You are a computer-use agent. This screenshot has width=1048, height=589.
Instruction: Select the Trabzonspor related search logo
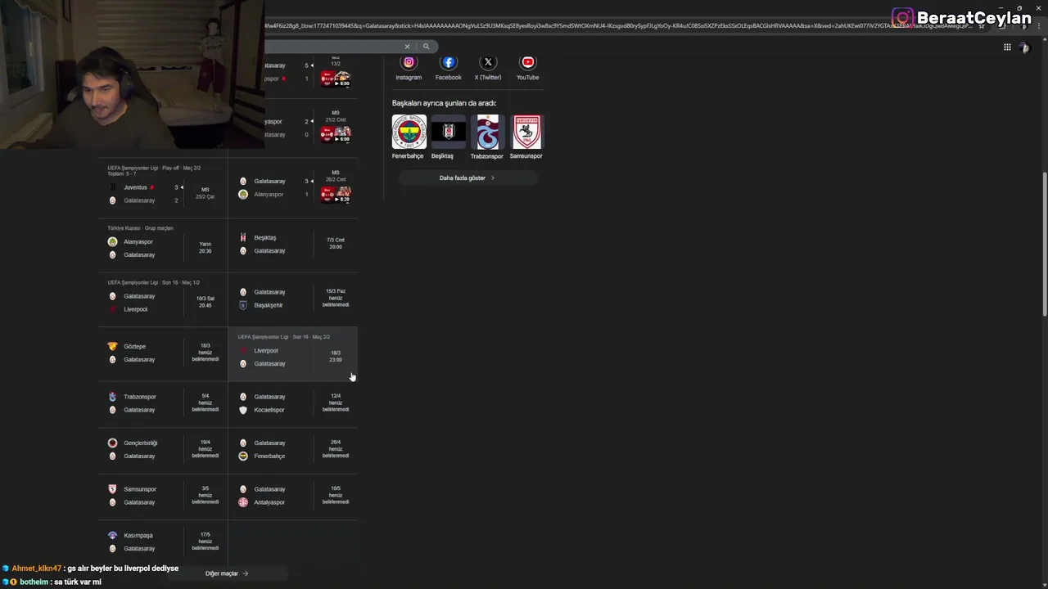point(487,132)
